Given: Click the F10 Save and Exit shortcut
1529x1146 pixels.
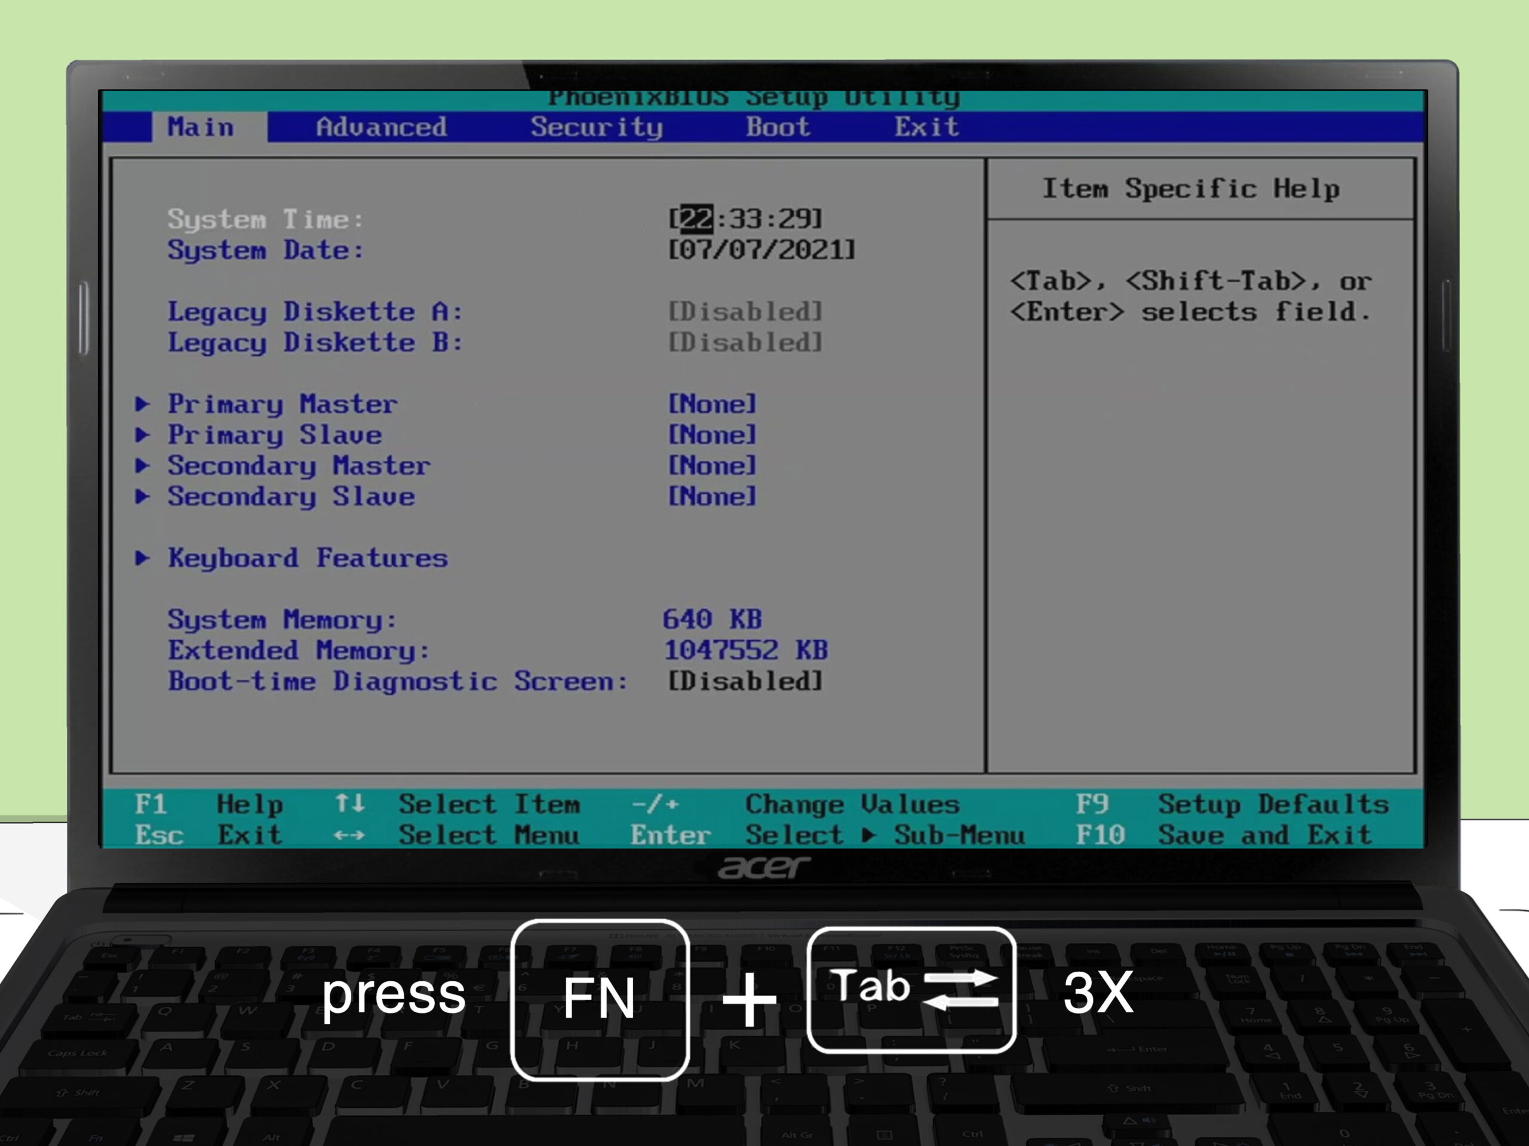Looking at the screenshot, I should (1224, 835).
